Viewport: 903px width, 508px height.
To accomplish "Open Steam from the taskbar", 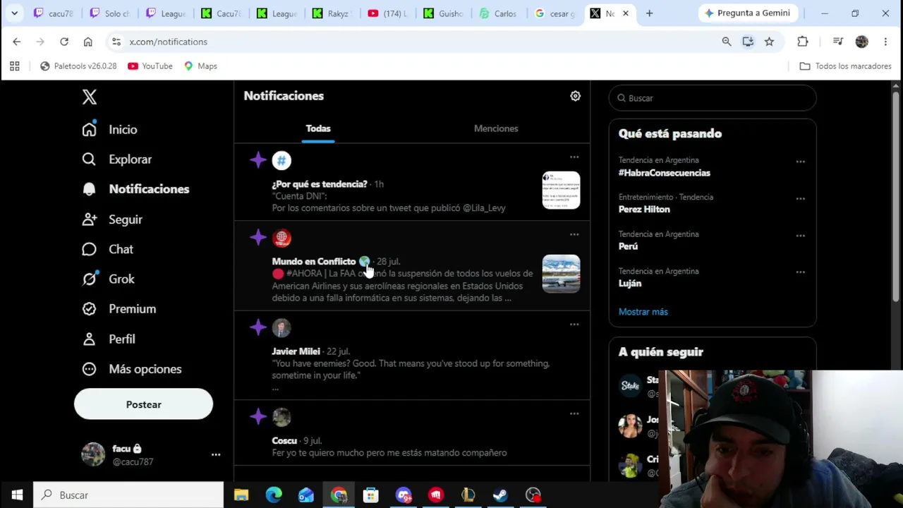I will pos(500,495).
